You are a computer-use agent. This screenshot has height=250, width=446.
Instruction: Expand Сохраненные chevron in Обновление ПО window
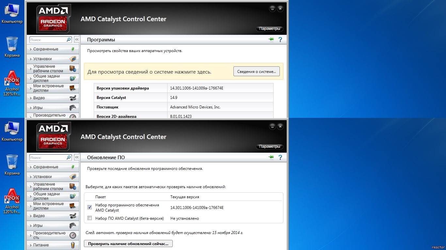pos(31,167)
